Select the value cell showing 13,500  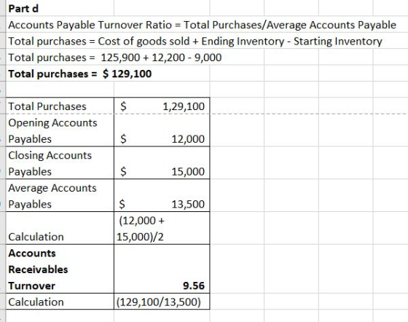click(162, 195)
